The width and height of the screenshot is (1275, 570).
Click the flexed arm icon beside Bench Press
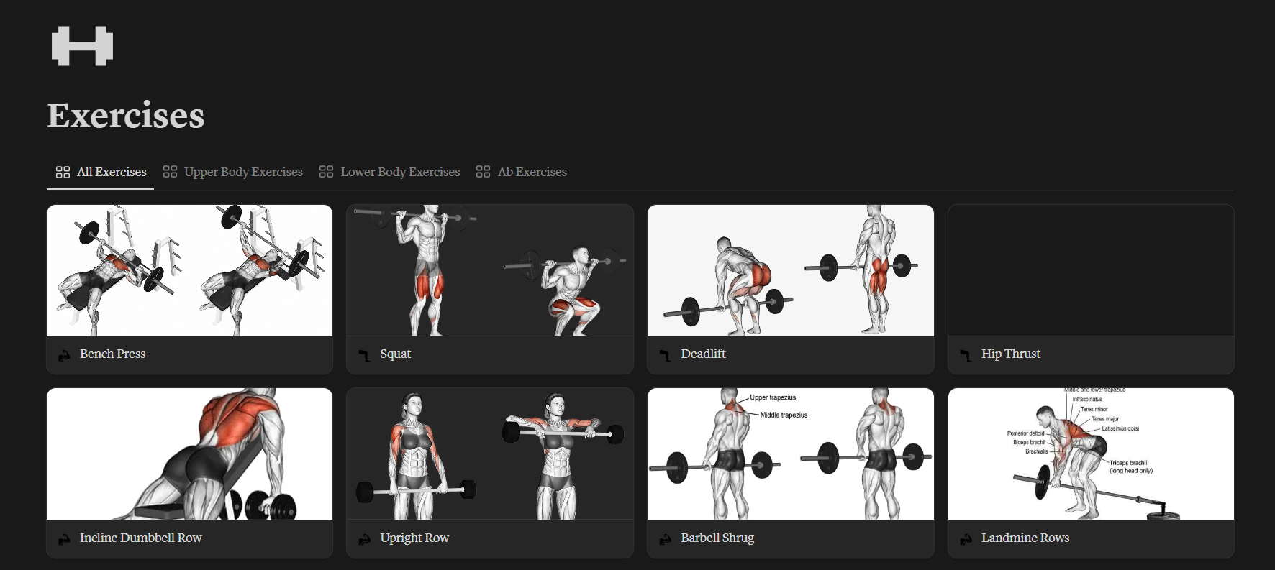click(x=64, y=355)
